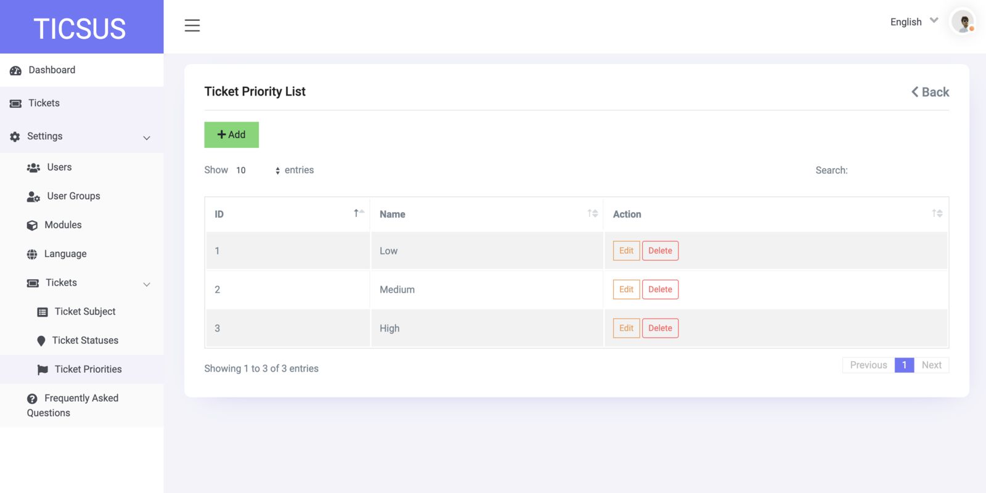
Task: Open Ticket Subject page
Action: click(x=82, y=312)
